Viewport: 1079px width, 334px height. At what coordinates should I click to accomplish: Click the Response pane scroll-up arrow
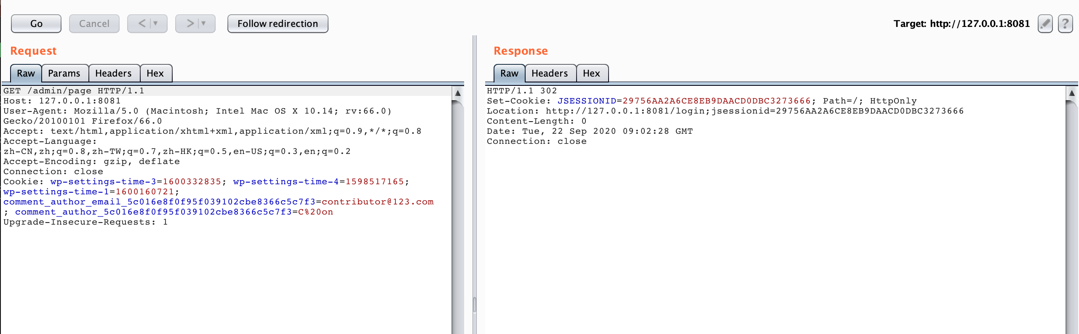pos(1072,93)
